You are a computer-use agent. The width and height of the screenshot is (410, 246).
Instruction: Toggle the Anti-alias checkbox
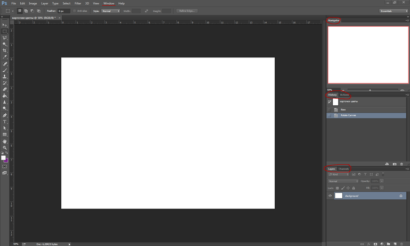point(75,11)
